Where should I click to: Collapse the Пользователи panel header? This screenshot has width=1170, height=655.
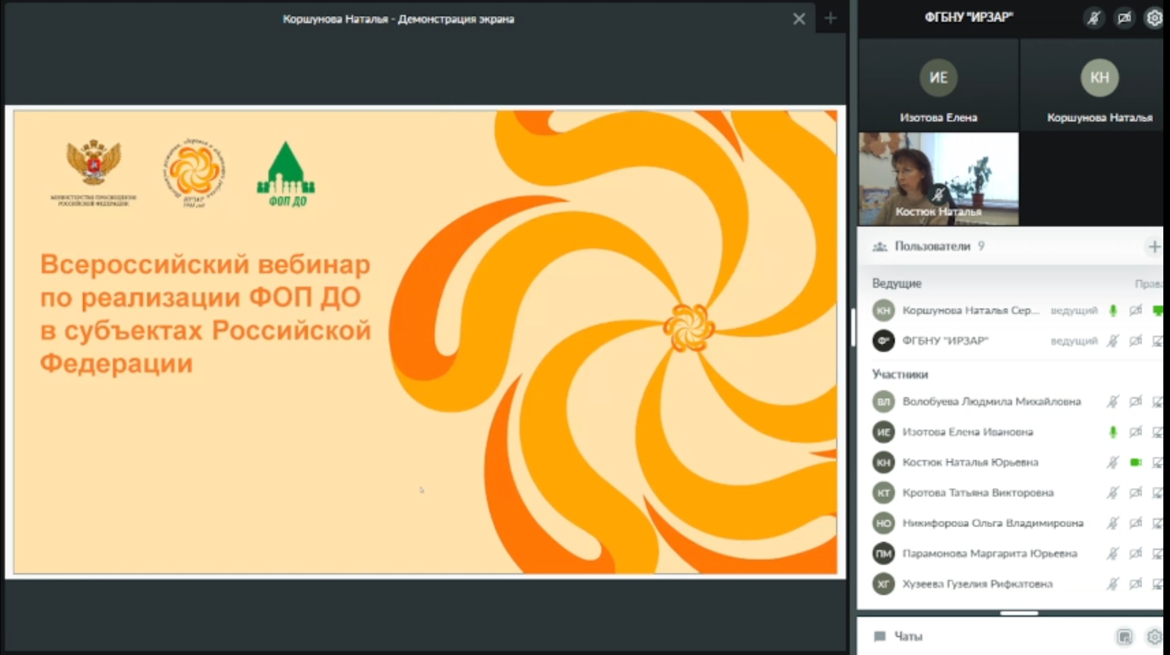coord(932,246)
